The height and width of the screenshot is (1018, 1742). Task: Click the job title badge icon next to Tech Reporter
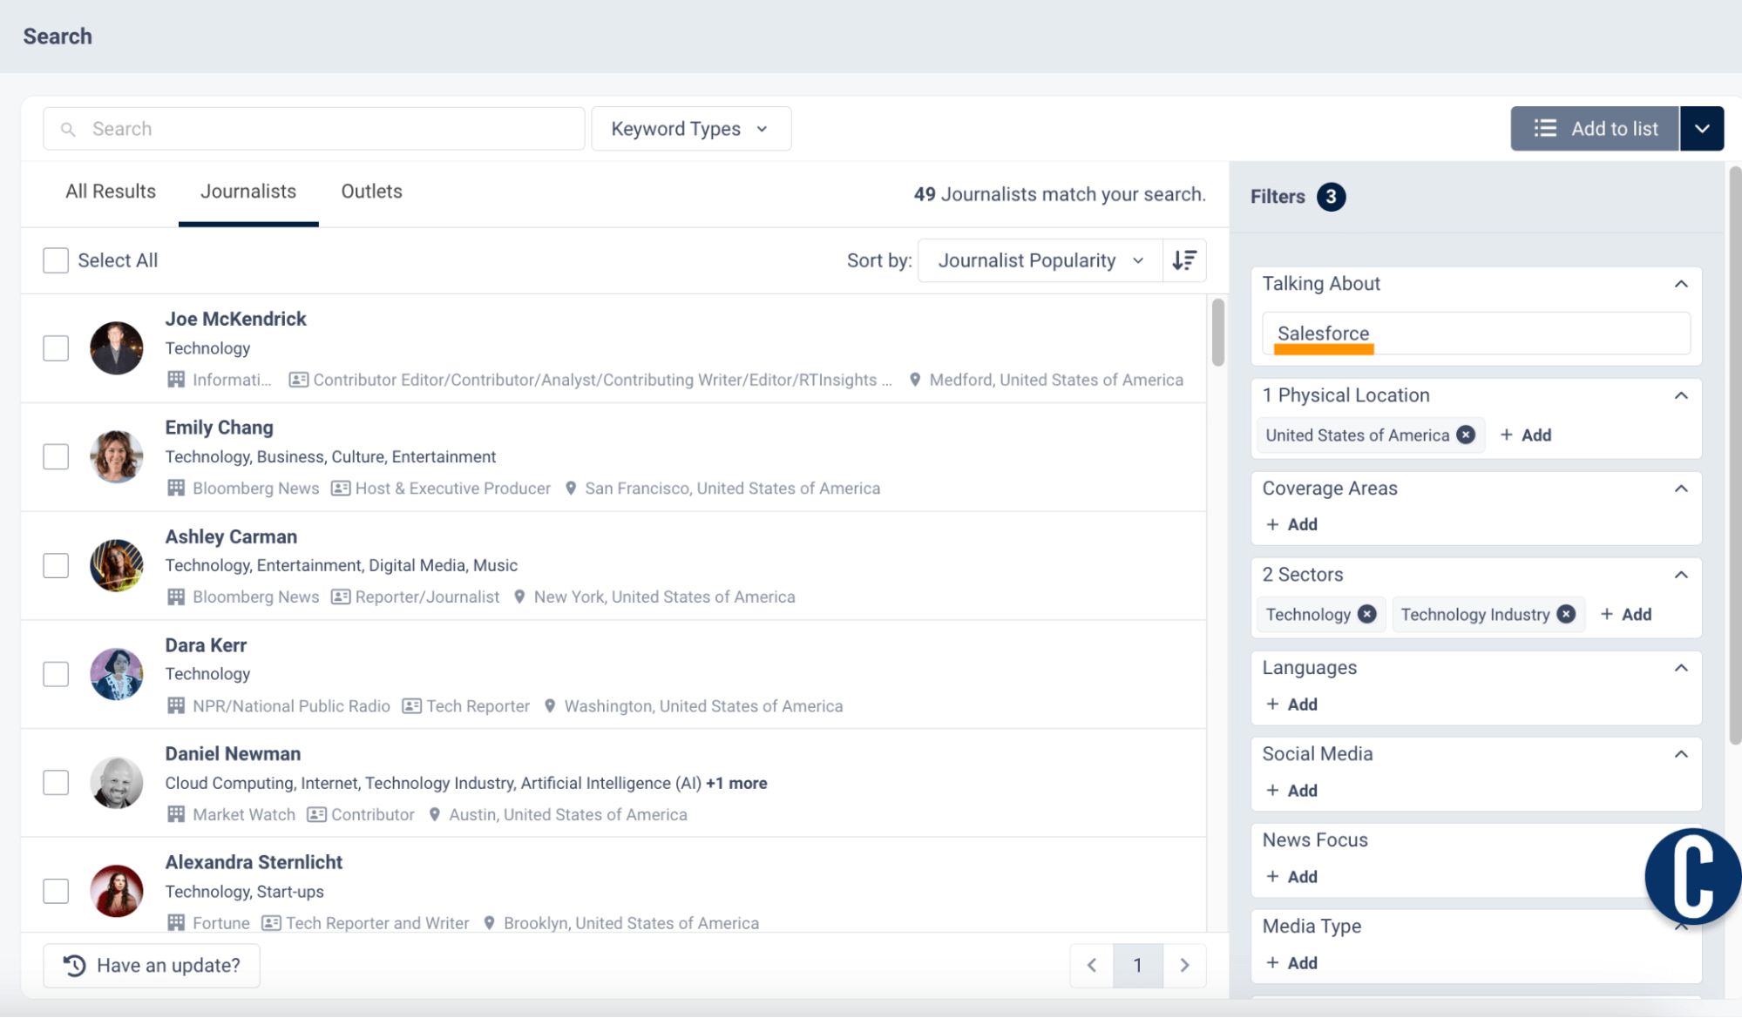pos(410,705)
